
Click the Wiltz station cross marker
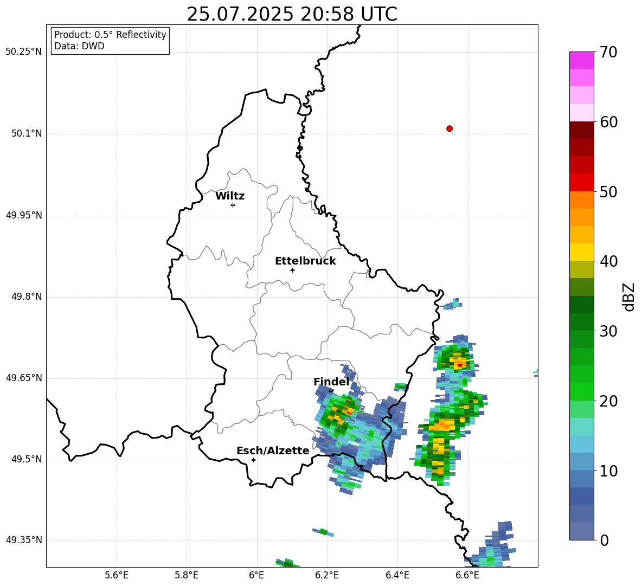point(233,205)
